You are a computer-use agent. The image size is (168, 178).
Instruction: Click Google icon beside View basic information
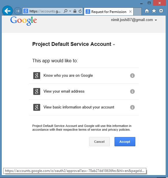tap(37, 107)
